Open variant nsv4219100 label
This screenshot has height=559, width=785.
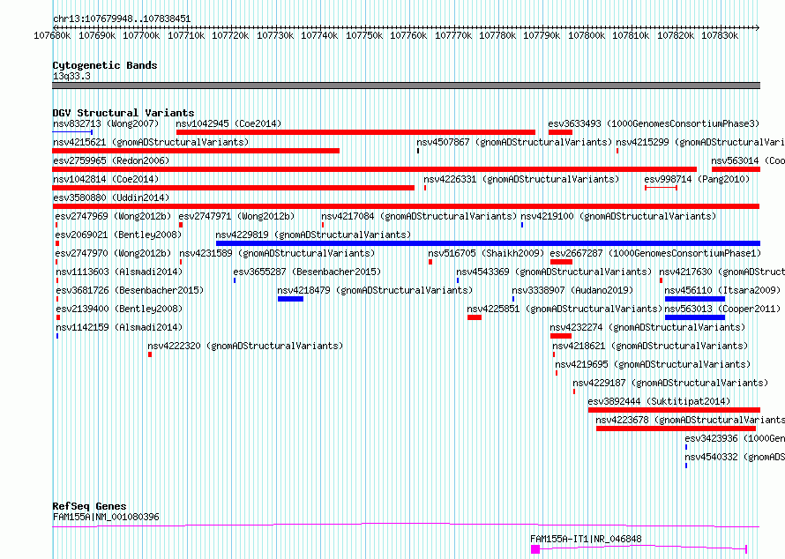click(x=618, y=216)
